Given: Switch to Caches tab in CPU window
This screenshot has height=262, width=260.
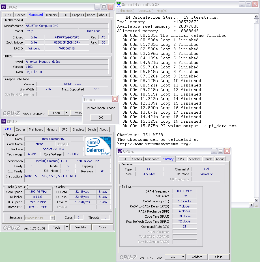Looking at the screenshot, I should 21,129.
